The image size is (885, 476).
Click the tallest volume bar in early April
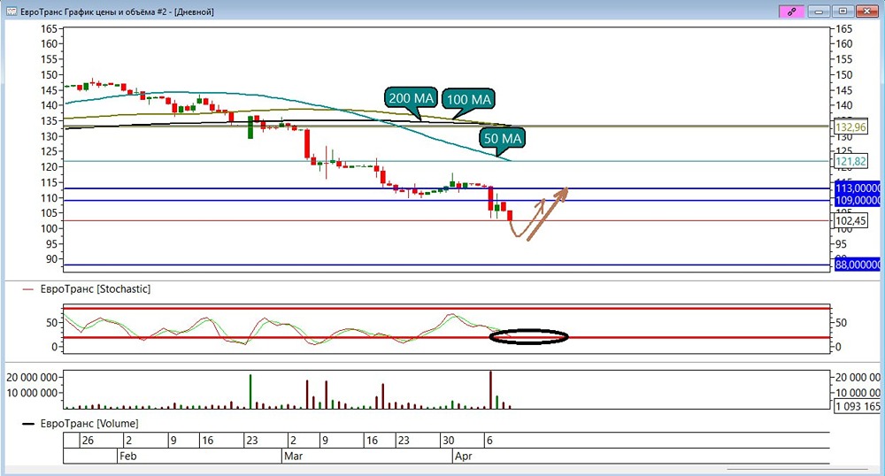pyautogui.click(x=490, y=389)
